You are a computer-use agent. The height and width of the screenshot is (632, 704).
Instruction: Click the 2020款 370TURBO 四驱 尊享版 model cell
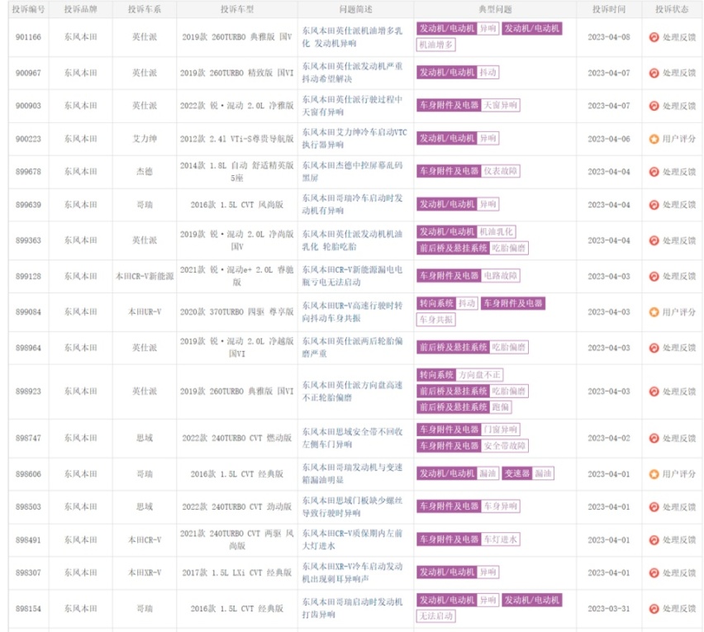click(237, 311)
